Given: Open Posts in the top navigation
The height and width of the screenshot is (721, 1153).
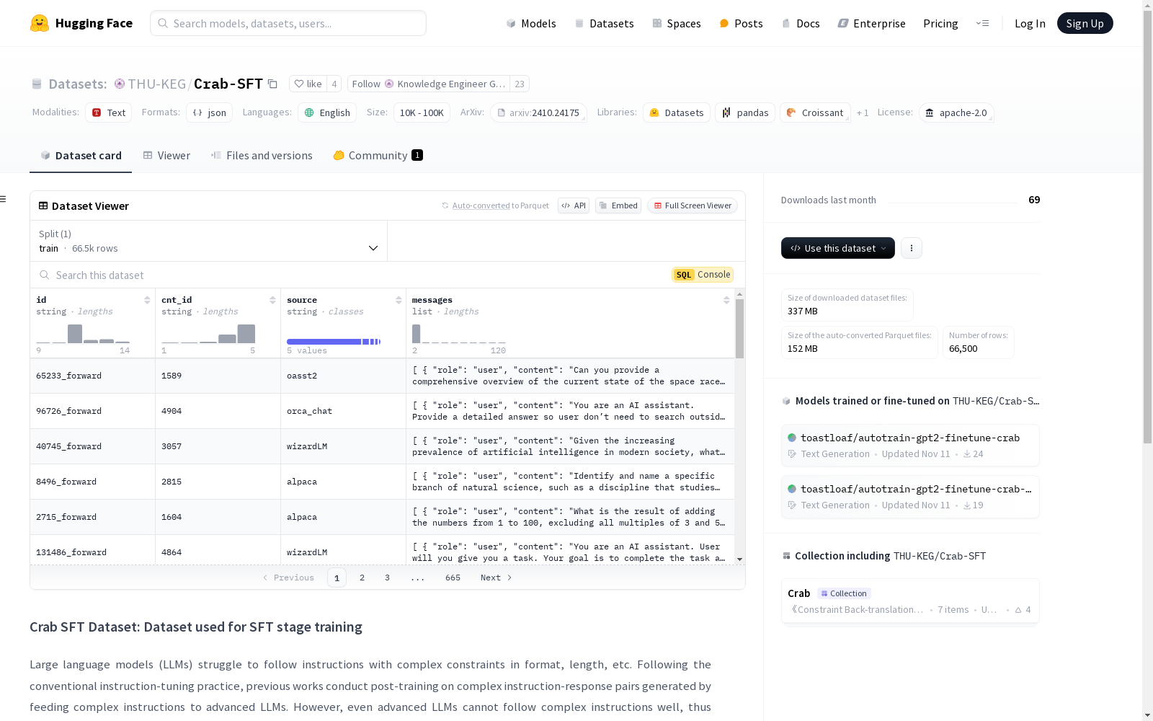Looking at the screenshot, I should [x=741, y=23].
